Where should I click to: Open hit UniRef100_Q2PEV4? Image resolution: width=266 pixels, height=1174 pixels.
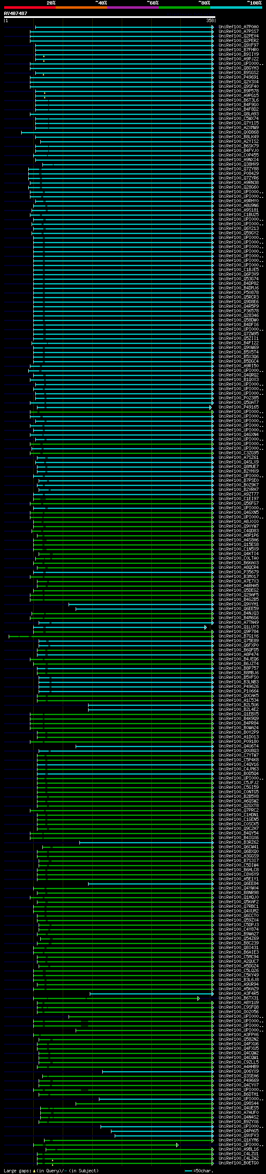coord(238,36)
